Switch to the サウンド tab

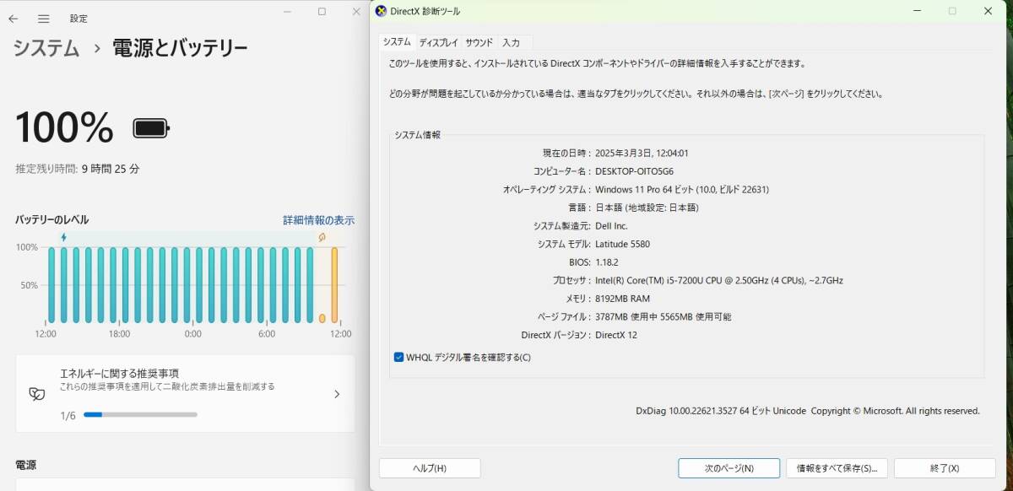pos(479,41)
